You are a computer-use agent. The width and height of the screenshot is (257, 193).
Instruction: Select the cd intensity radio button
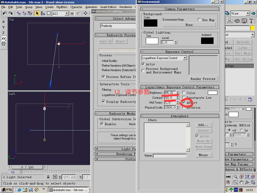tap(229, 130)
